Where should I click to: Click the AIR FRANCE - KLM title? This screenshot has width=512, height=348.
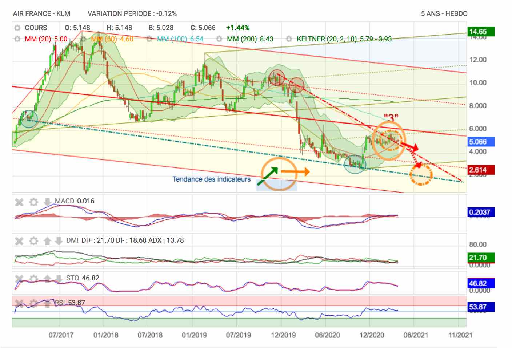click(41, 14)
